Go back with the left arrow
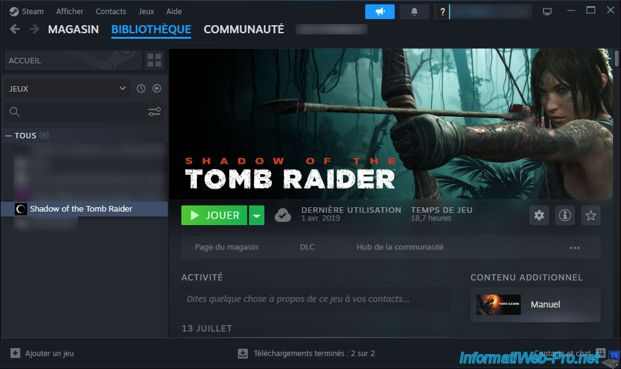The image size is (621, 369). pos(15,29)
